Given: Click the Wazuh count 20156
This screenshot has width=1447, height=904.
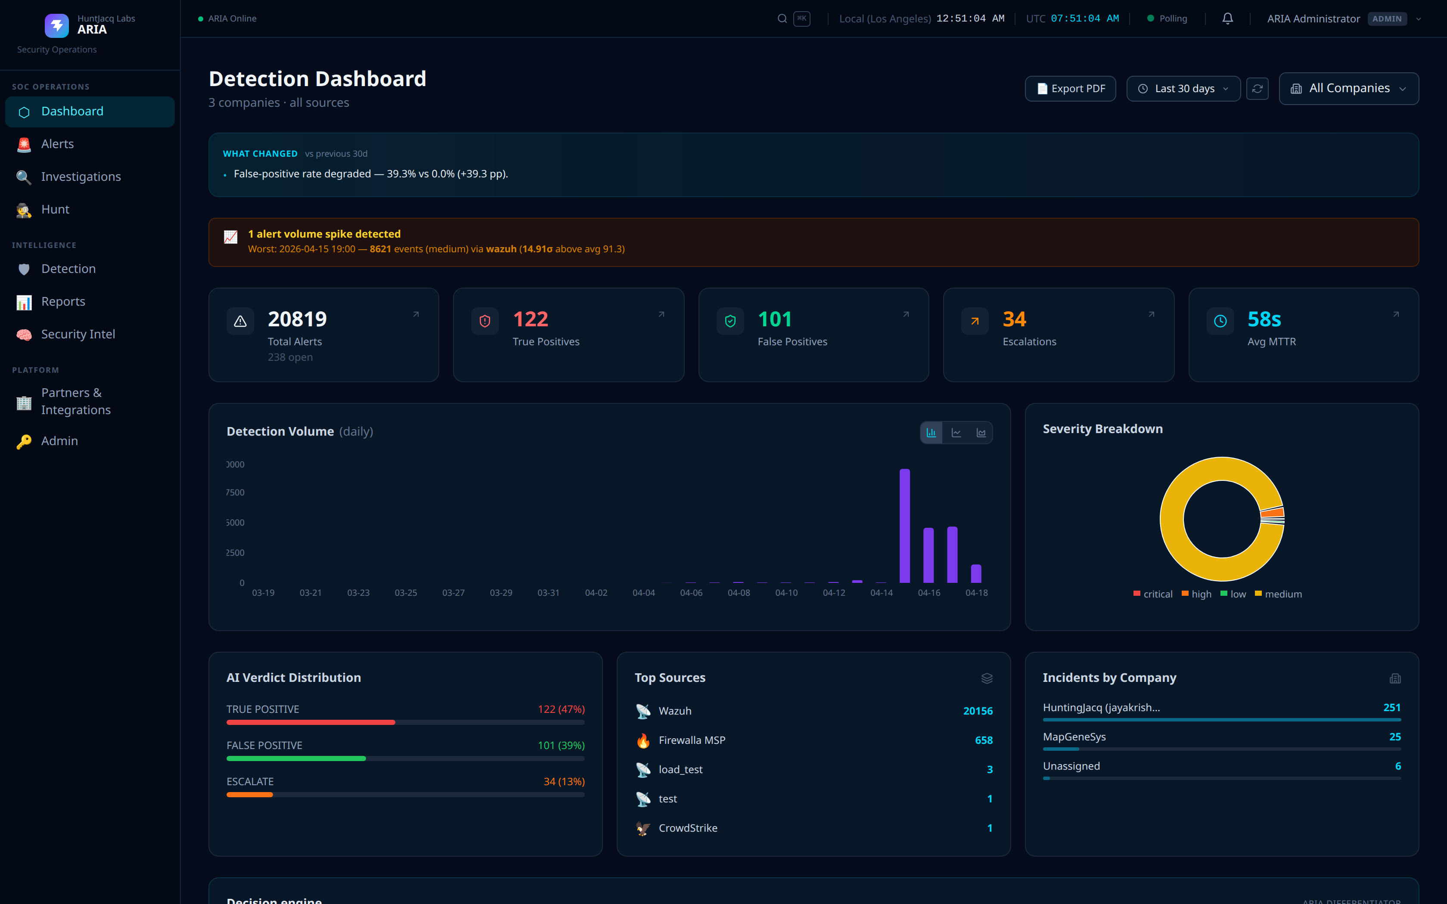Looking at the screenshot, I should tap(978, 711).
